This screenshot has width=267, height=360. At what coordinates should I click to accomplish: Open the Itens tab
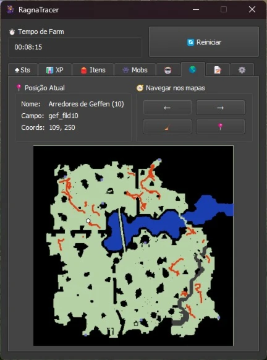(93, 70)
